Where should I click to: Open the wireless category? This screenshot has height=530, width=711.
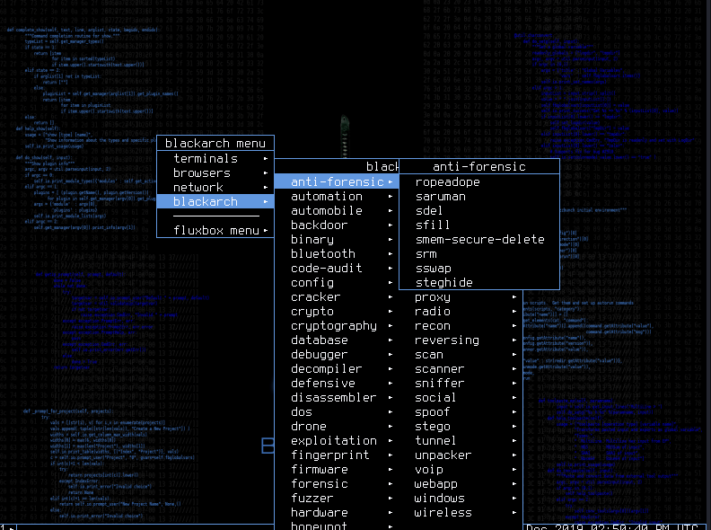tap(461, 513)
